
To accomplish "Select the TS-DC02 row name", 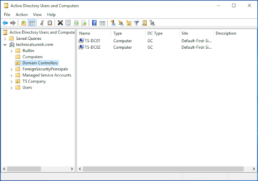I will tap(92, 47).
